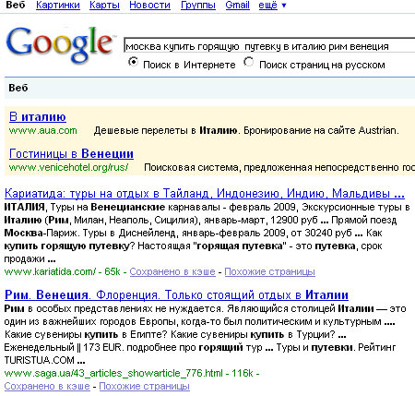
Task: Open Gmail from the top navigation
Action: [237, 6]
